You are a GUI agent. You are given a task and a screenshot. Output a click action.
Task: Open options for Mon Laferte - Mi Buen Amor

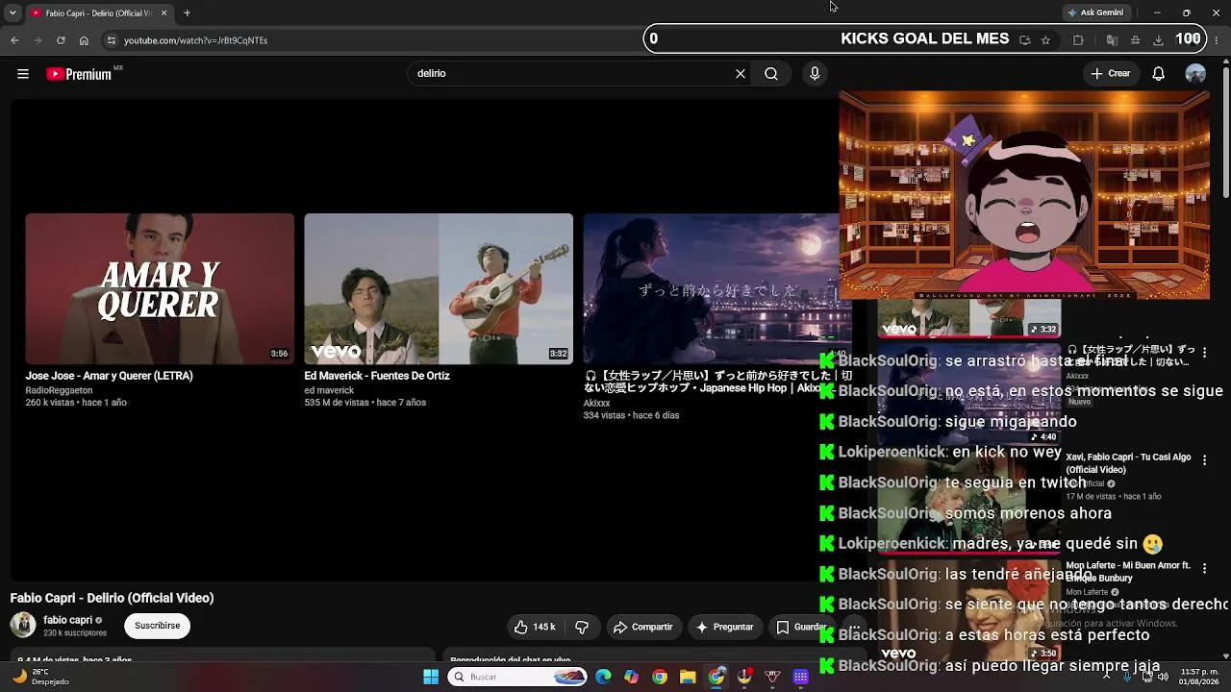(1204, 569)
